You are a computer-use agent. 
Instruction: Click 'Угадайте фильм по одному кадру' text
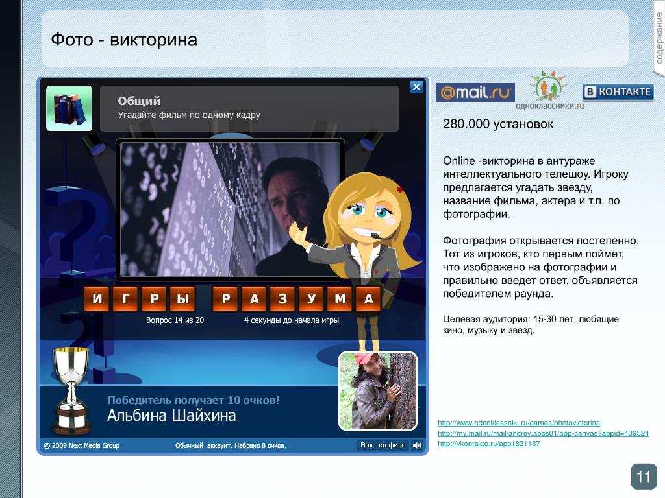189,115
